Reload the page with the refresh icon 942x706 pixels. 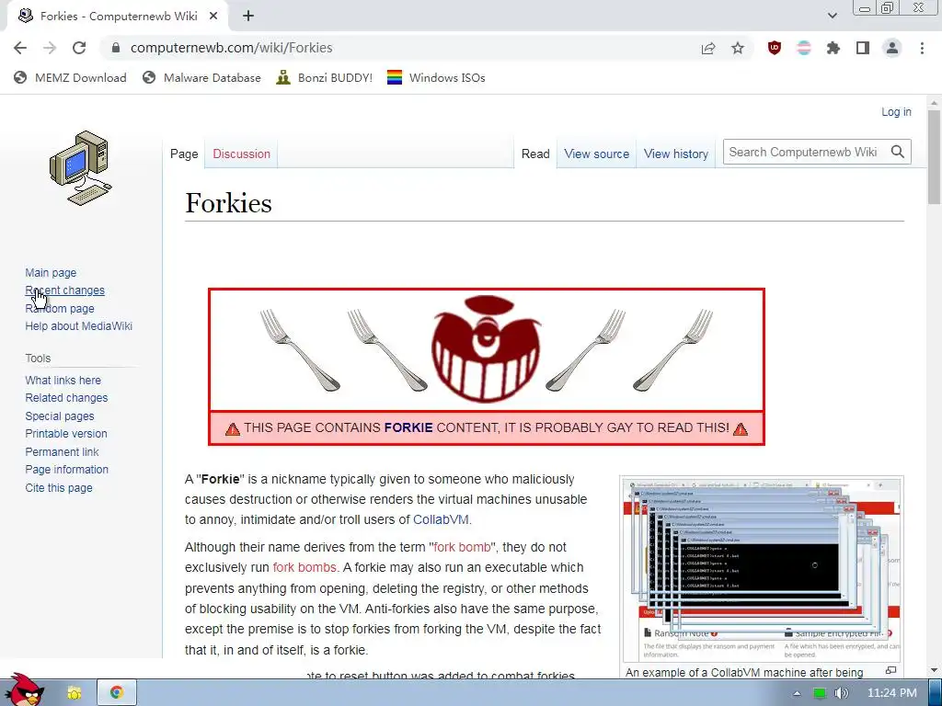pyautogui.click(x=79, y=48)
